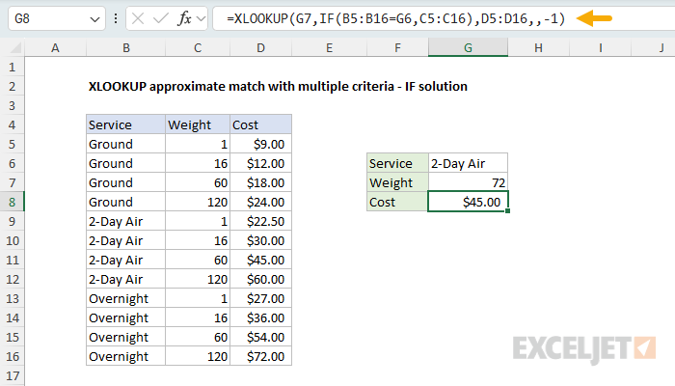Viewport: 675px width, 386px height.
Task: Expand the Name Box dropdown arrow
Action: [94, 19]
